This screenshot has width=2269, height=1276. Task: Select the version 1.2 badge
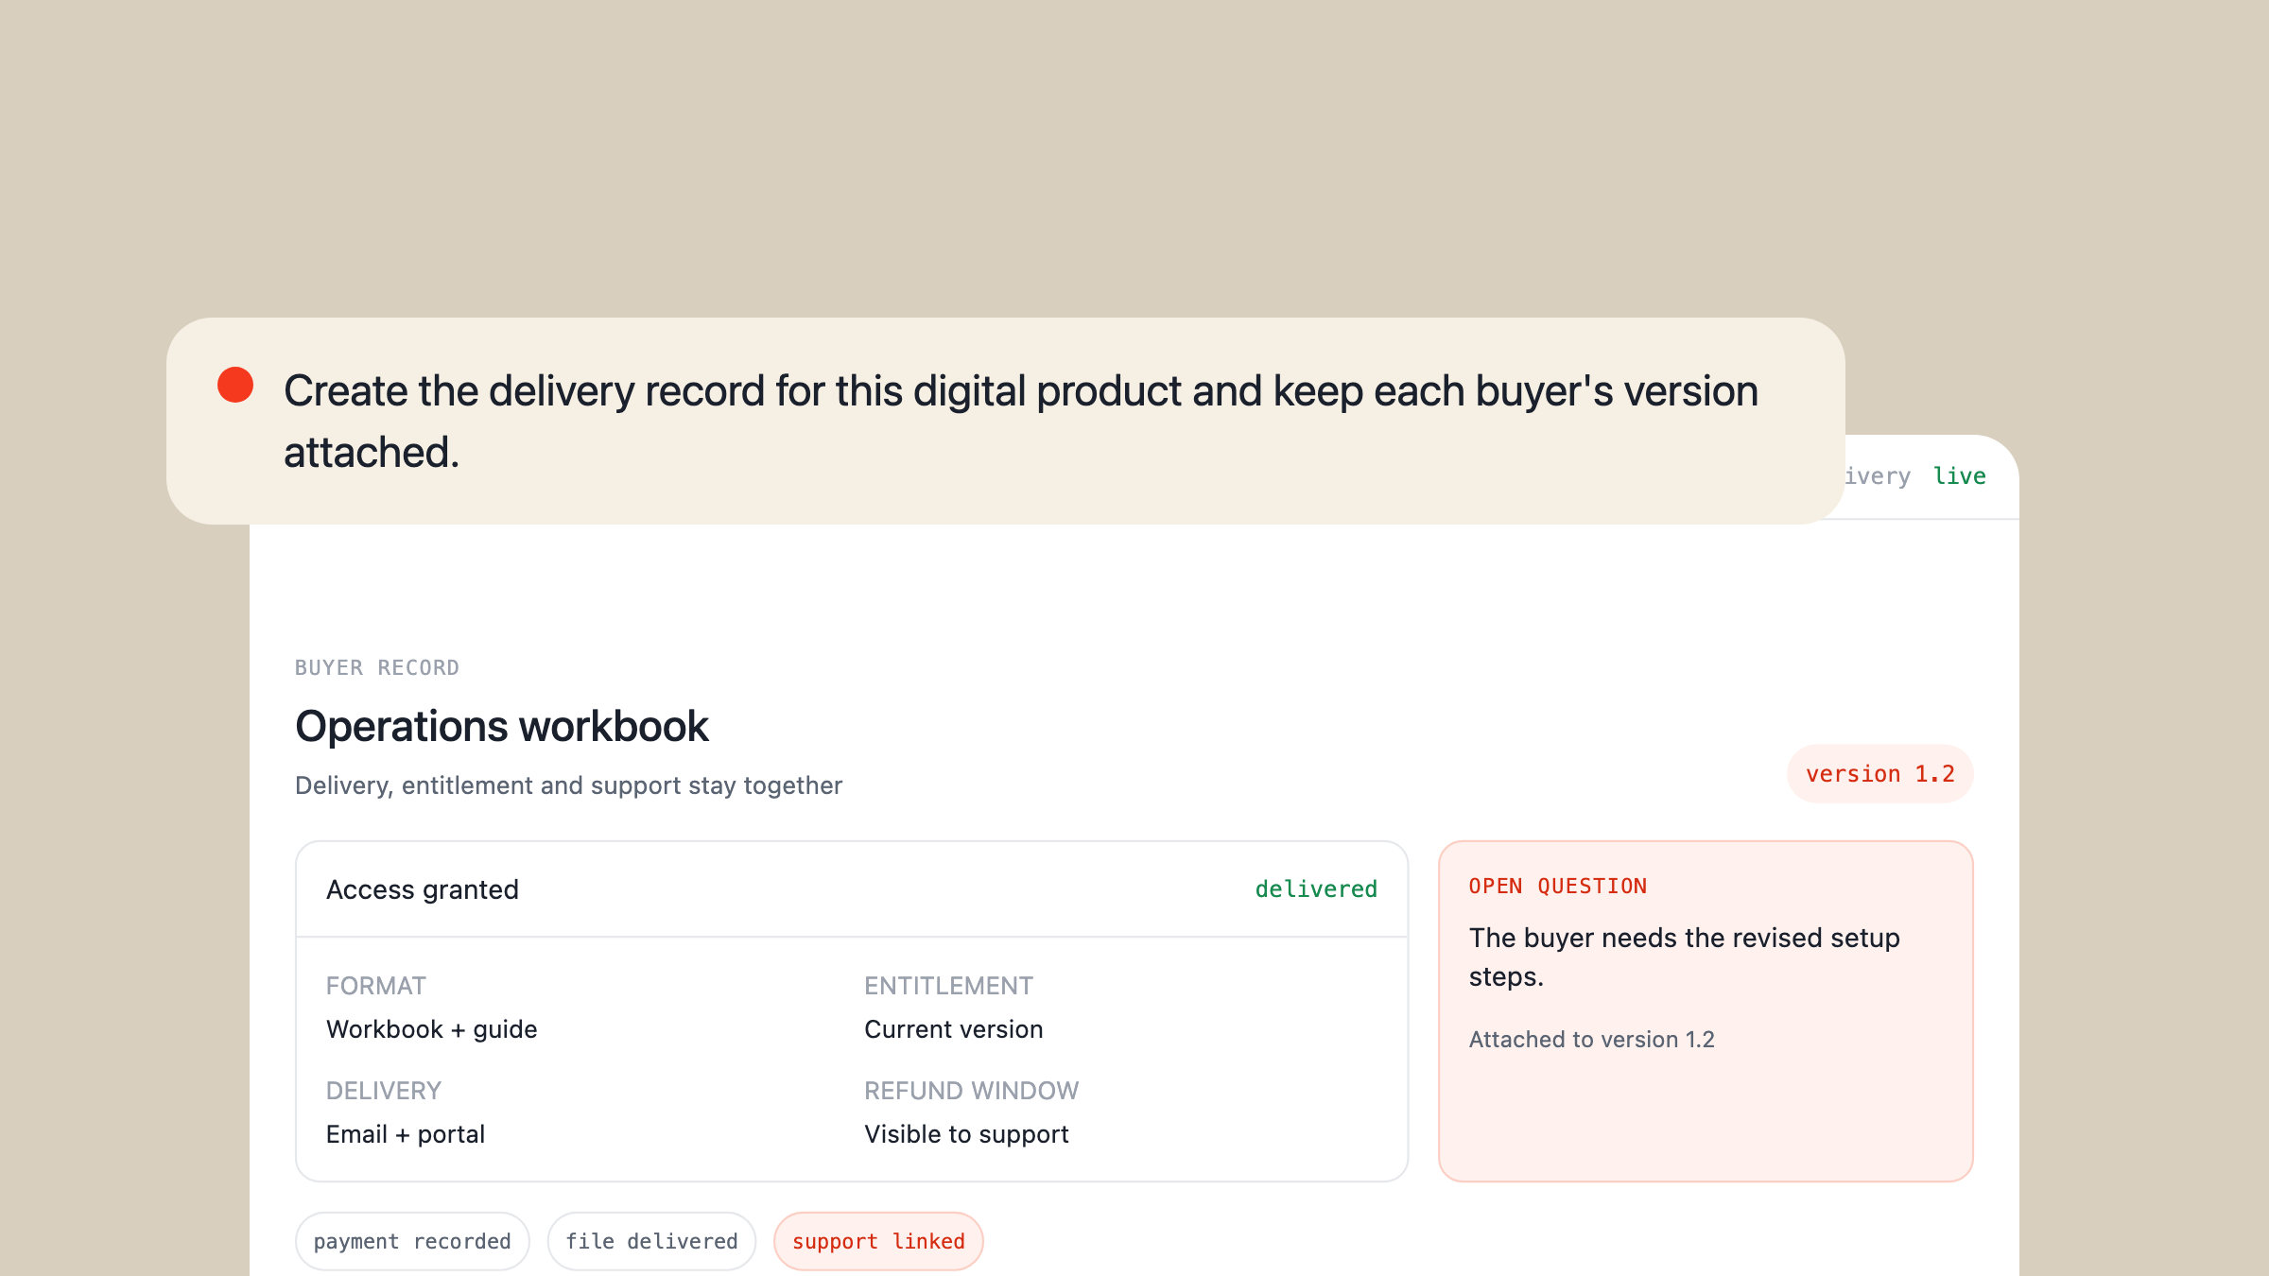coord(1879,774)
